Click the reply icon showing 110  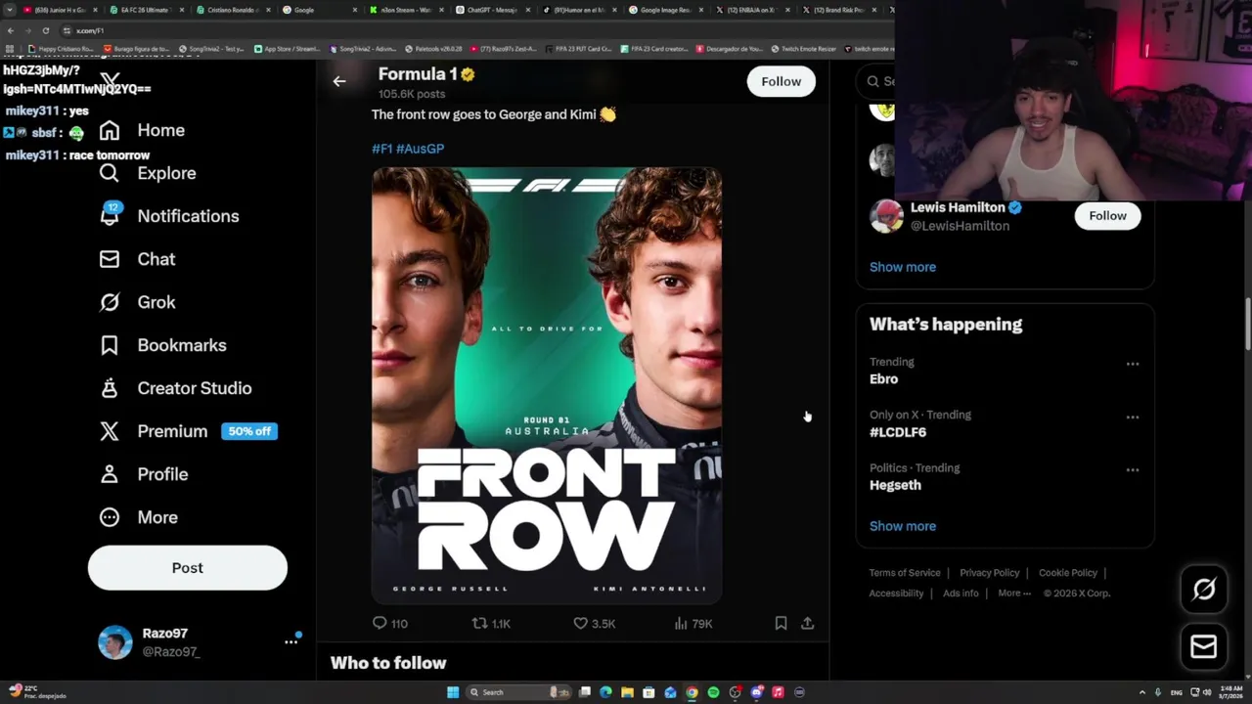(x=380, y=623)
